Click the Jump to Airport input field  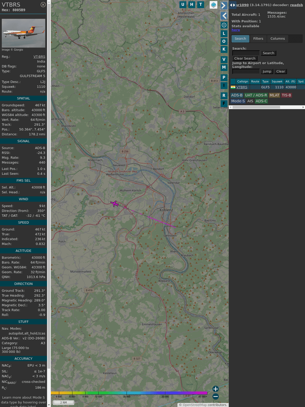coord(246,71)
